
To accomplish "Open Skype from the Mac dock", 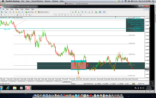I will tap(76, 95).
